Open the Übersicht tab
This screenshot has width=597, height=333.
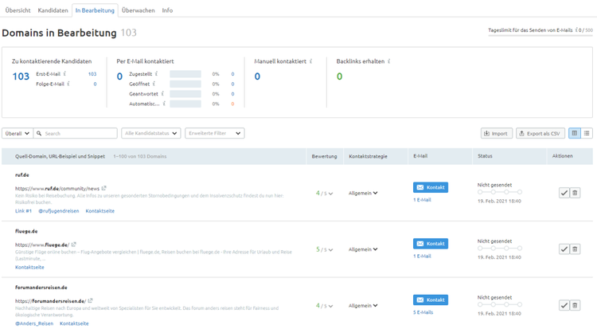tap(18, 10)
